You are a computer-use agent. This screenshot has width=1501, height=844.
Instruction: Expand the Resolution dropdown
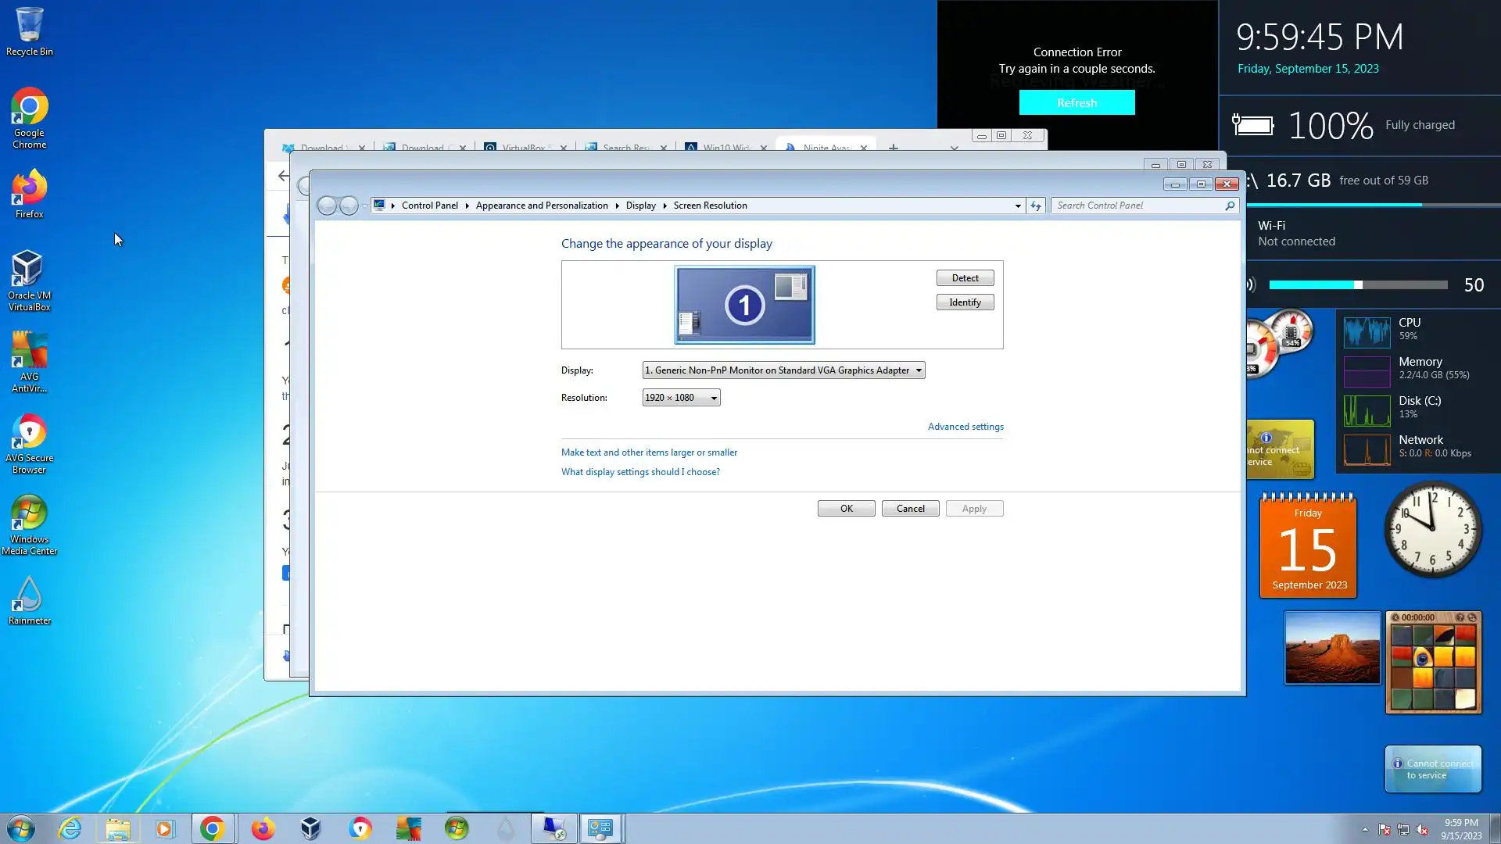(x=681, y=398)
